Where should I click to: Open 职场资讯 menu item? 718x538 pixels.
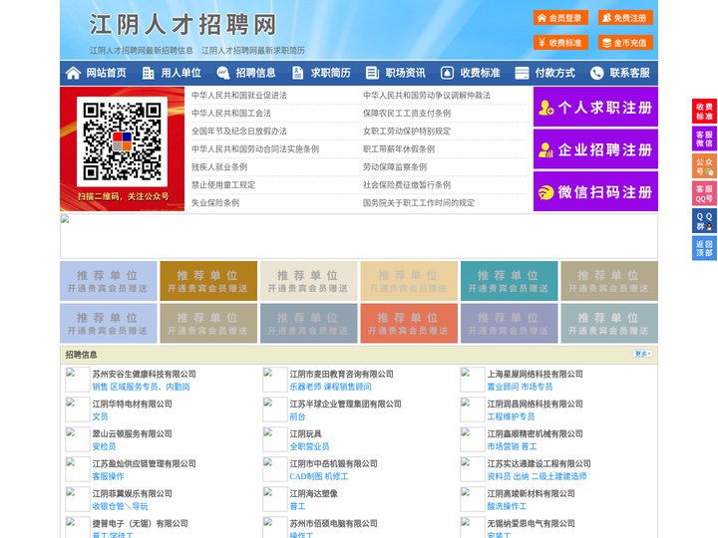point(405,73)
